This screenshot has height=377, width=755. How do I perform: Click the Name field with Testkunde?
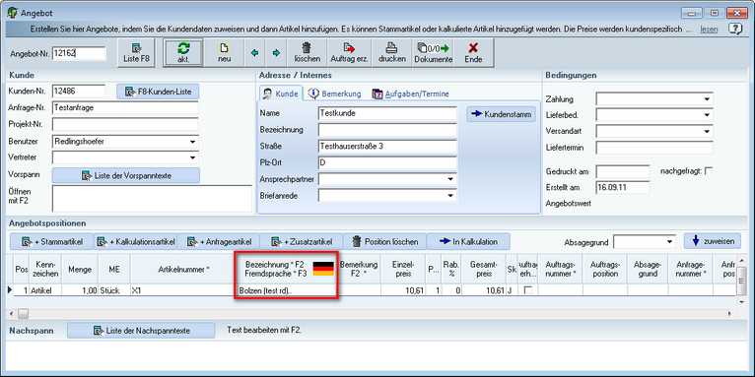tap(387, 113)
